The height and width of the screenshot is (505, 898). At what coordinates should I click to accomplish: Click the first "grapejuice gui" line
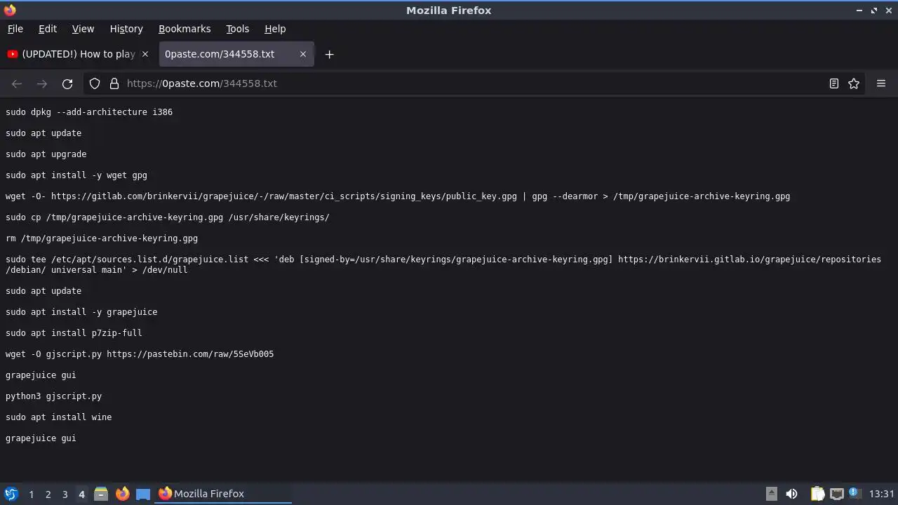point(41,375)
